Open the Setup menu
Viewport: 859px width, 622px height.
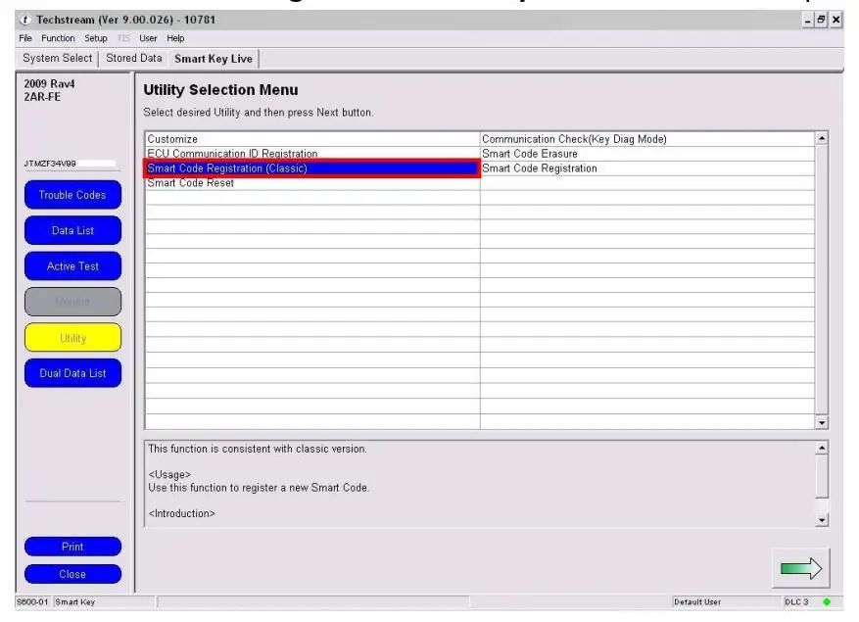coord(96,38)
